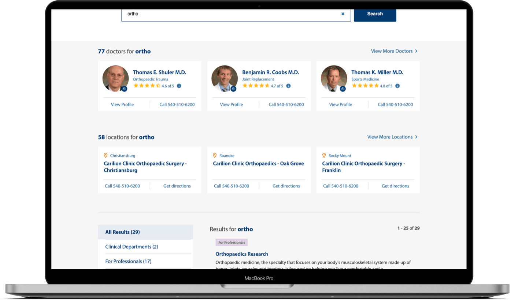
Task: Click Joint Replacement specialty text
Action: [x=258, y=79]
